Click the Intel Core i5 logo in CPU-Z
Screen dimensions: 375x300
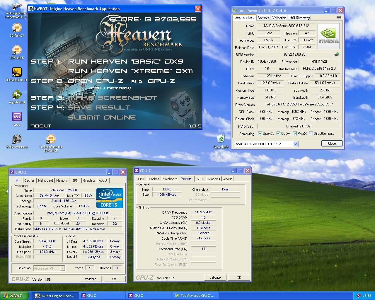pyautogui.click(x=110, y=198)
